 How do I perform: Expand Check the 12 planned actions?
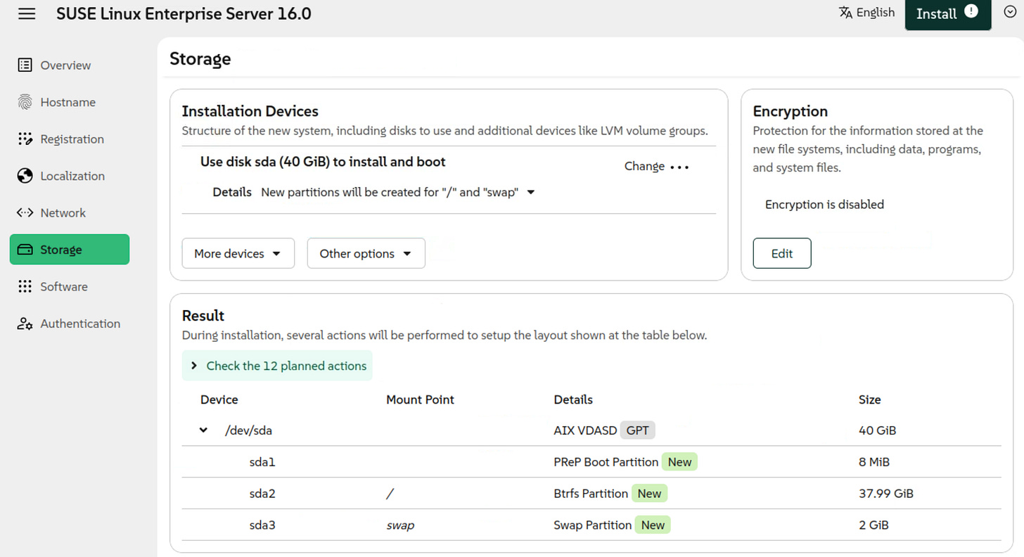[x=278, y=366]
